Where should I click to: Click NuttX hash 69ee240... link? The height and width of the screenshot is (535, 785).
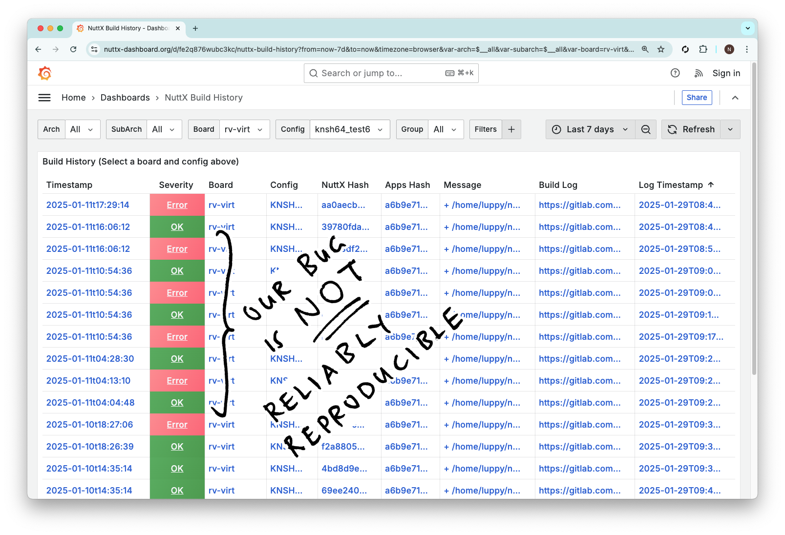(344, 491)
